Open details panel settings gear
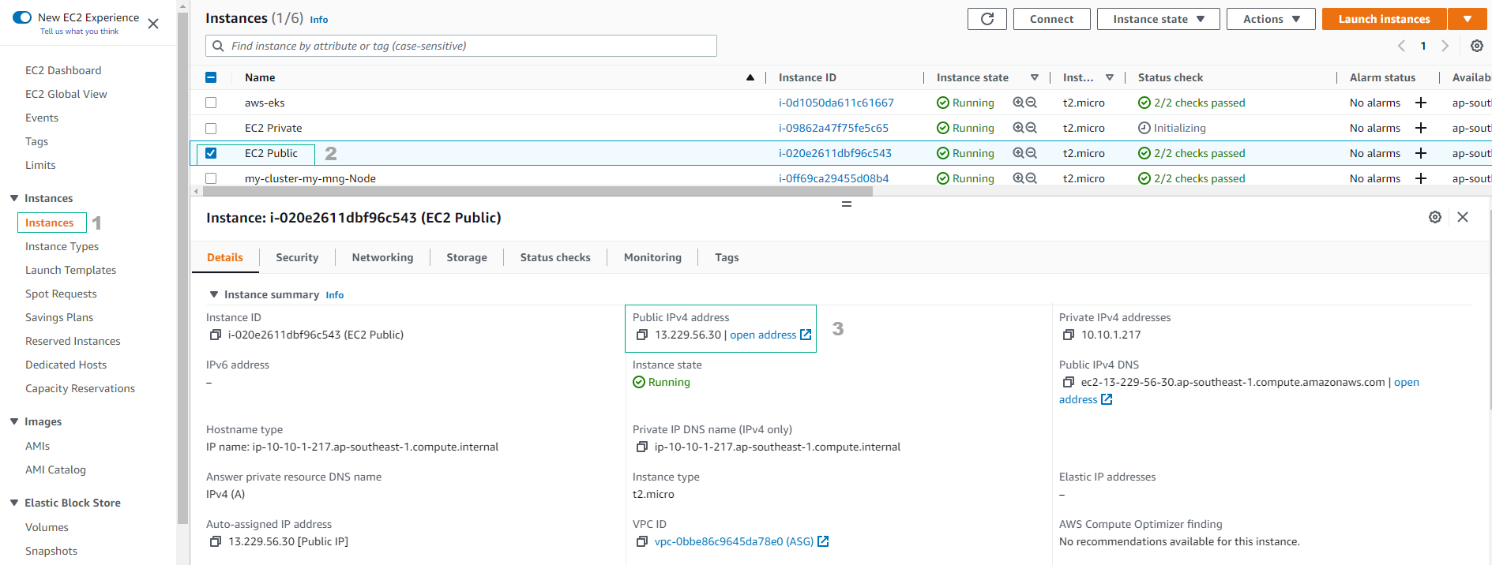 pyautogui.click(x=1434, y=217)
